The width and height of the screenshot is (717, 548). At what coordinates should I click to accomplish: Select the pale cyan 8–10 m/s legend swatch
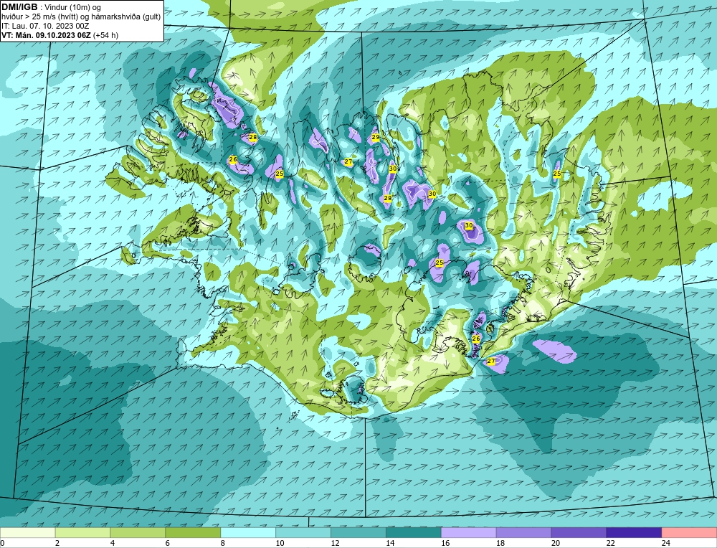[248, 532]
